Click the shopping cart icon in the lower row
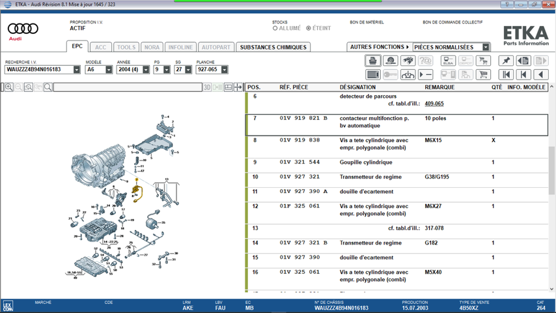This screenshot has height=313, width=556. tap(483, 75)
